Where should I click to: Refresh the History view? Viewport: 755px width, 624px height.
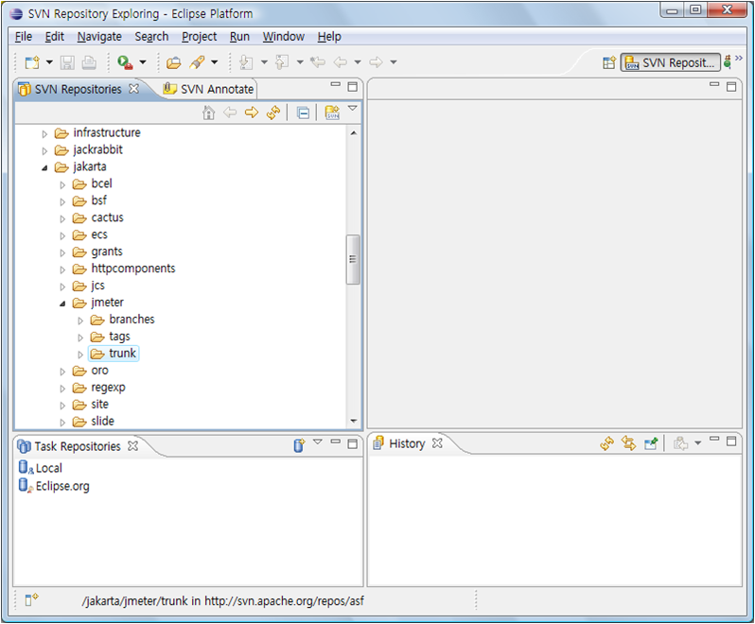click(x=607, y=443)
